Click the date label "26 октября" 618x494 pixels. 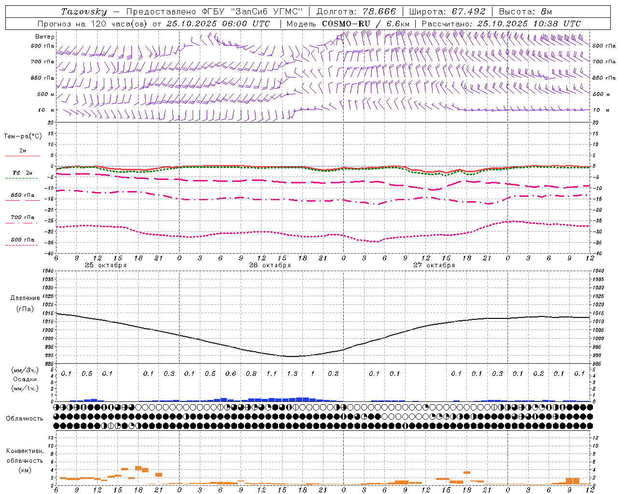(270, 265)
